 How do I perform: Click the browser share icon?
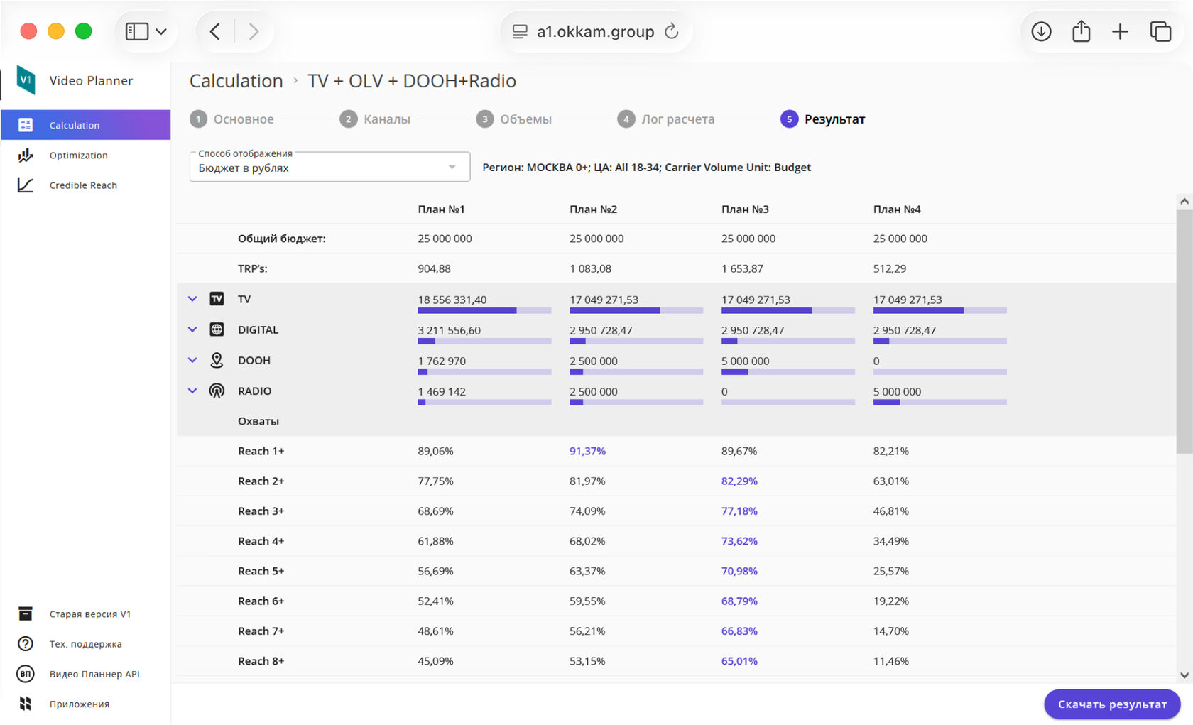[x=1081, y=31]
